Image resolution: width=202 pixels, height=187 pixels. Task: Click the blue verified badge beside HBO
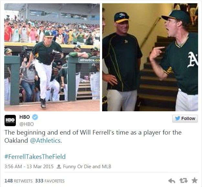pyautogui.click(x=35, y=117)
